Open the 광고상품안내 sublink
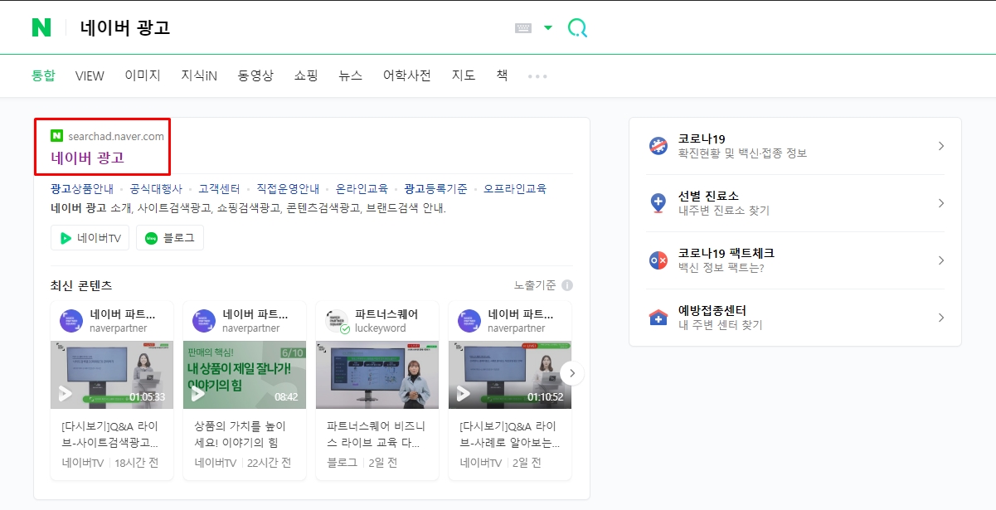Image resolution: width=996 pixels, height=510 pixels. [82, 188]
